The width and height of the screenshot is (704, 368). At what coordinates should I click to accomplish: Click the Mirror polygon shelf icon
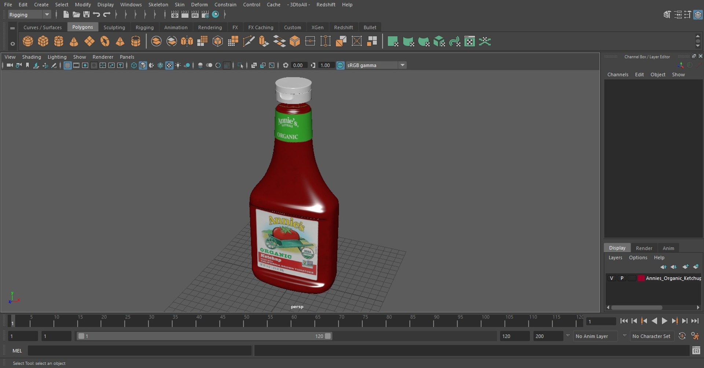point(187,41)
